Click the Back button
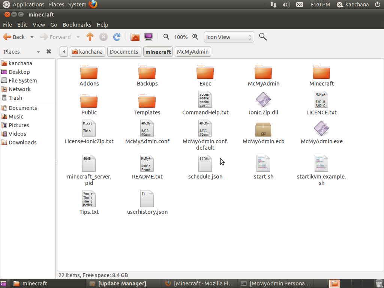Image resolution: width=384 pixels, height=288 pixels. coord(14,37)
